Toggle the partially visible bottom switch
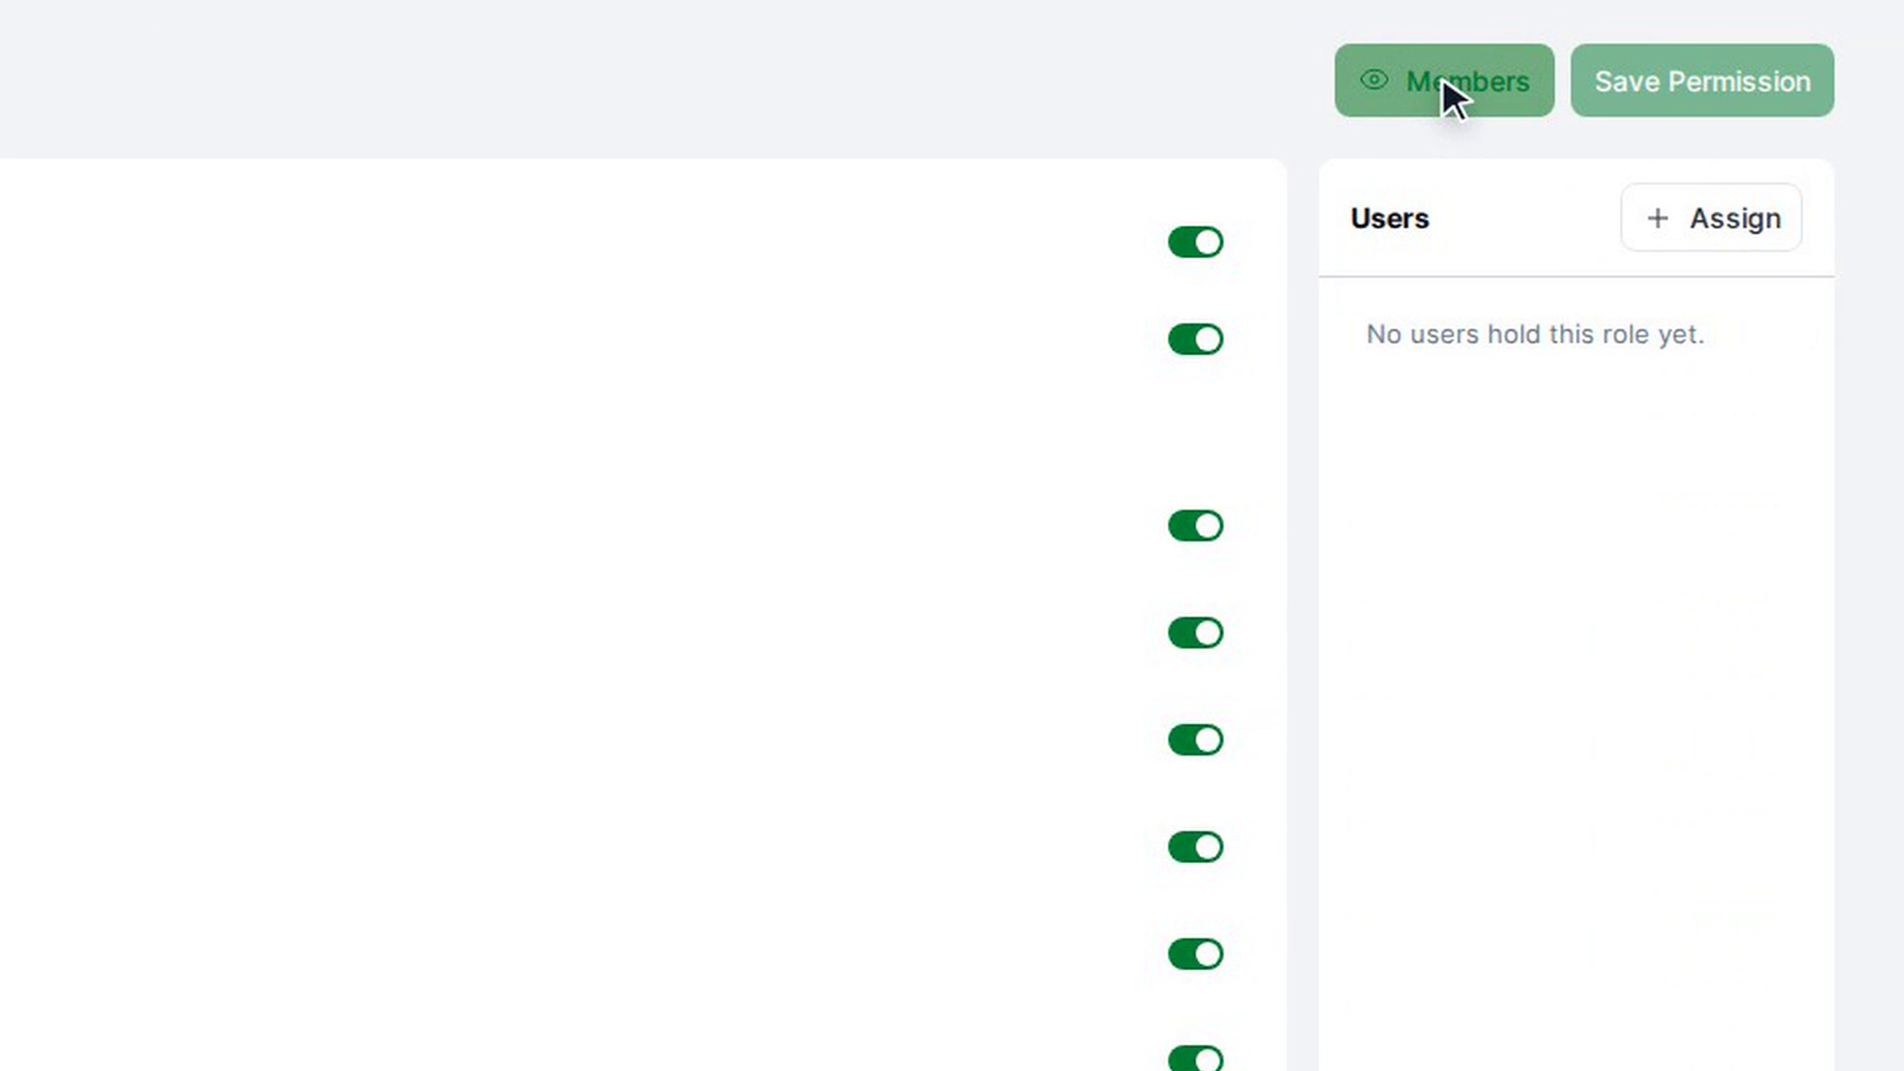This screenshot has width=1904, height=1071. (x=1195, y=1058)
